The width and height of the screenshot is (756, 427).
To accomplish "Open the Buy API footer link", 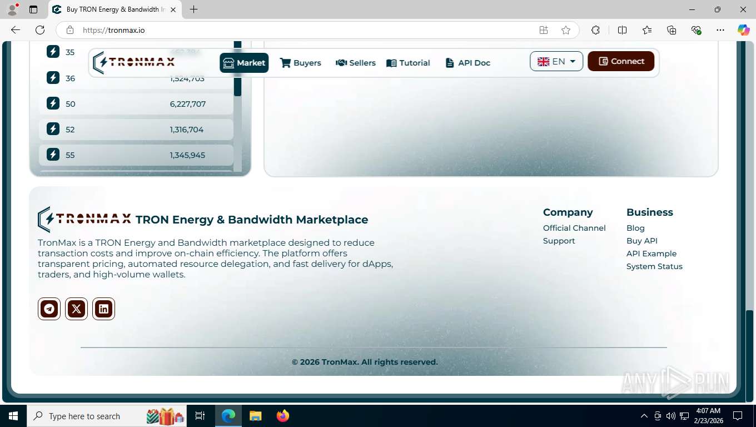I will click(x=642, y=241).
